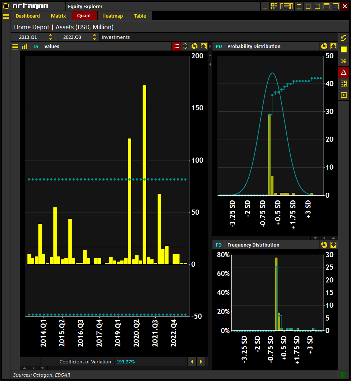Click the Frequency Distribution title

point(253,245)
